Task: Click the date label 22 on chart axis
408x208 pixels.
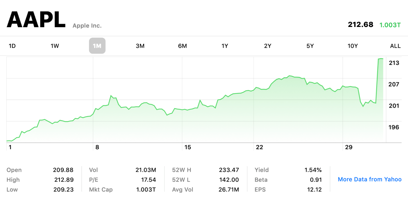Action: [x=259, y=147]
